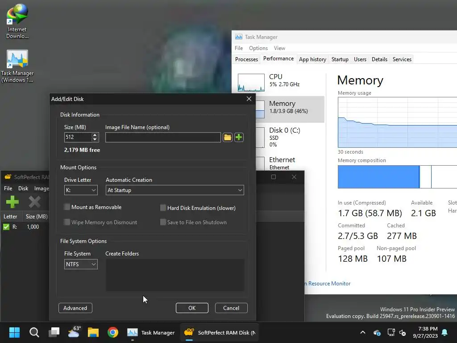
Task: Open the Advanced settings button
Action: tap(75, 308)
